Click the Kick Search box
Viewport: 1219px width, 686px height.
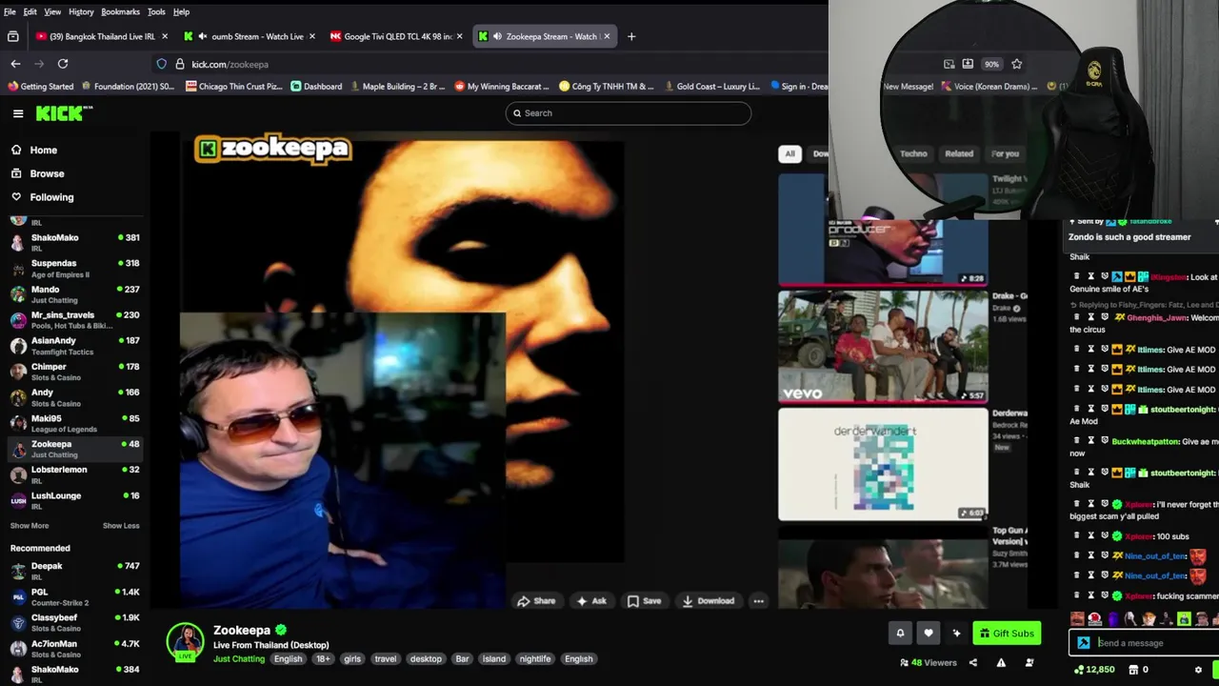click(x=629, y=113)
